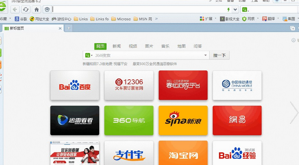299x165 pixels.
Task: Open the Baidu 经验 tile
Action: (237, 153)
